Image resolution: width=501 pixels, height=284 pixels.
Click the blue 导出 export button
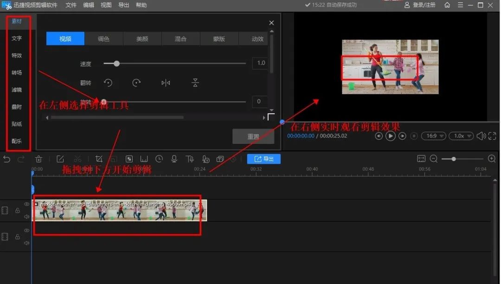263,159
